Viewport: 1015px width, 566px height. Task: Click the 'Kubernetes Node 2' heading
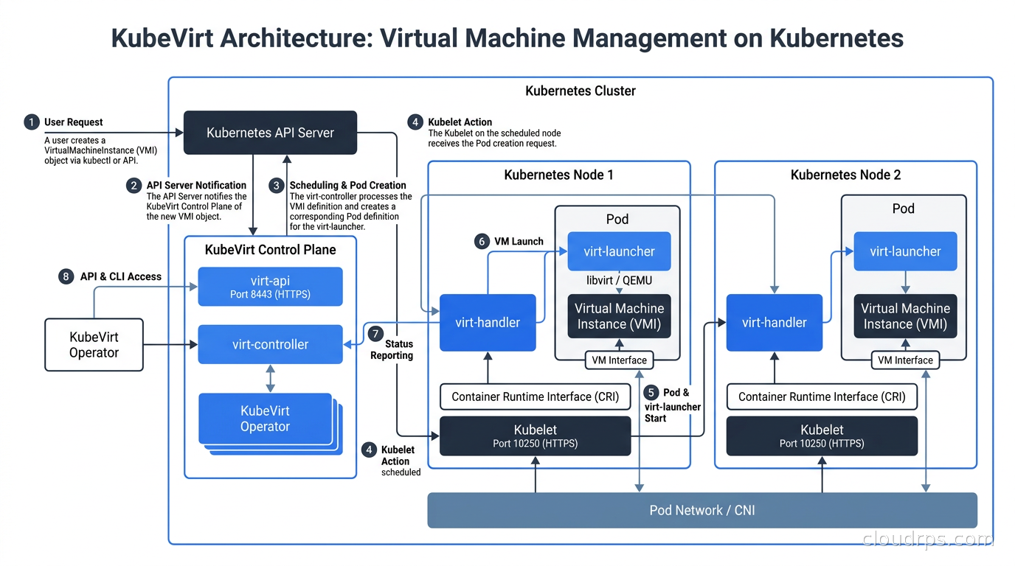tap(845, 175)
